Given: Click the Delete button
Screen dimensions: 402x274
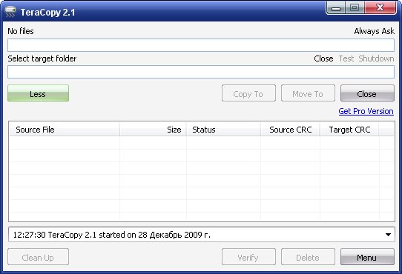Looking at the screenshot, I should pos(308,257).
